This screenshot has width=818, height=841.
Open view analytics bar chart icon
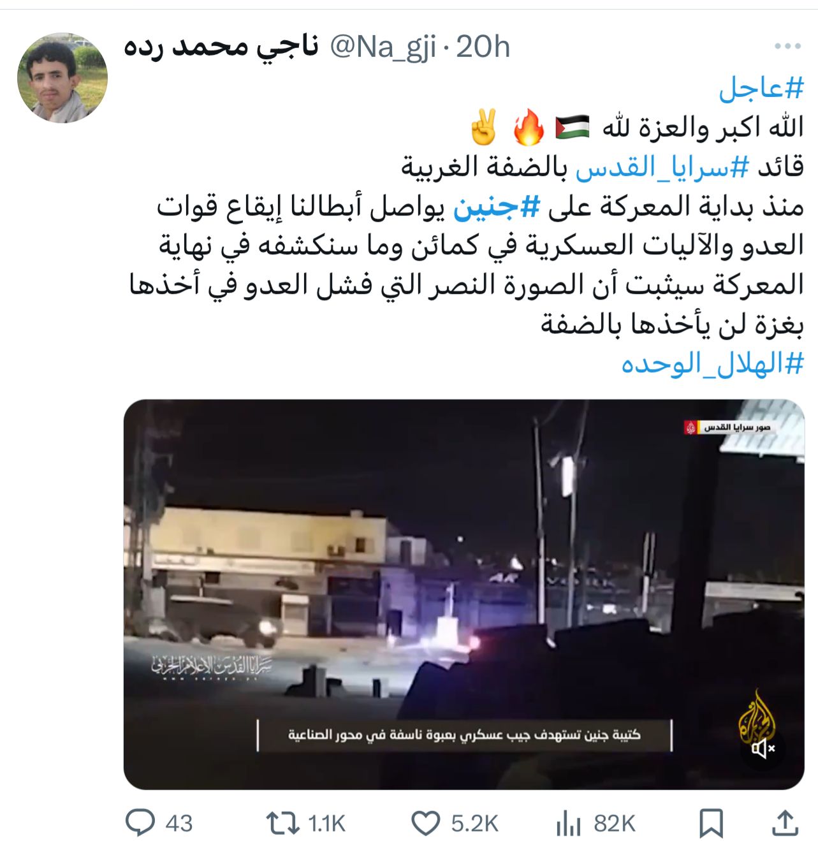pos(568,823)
